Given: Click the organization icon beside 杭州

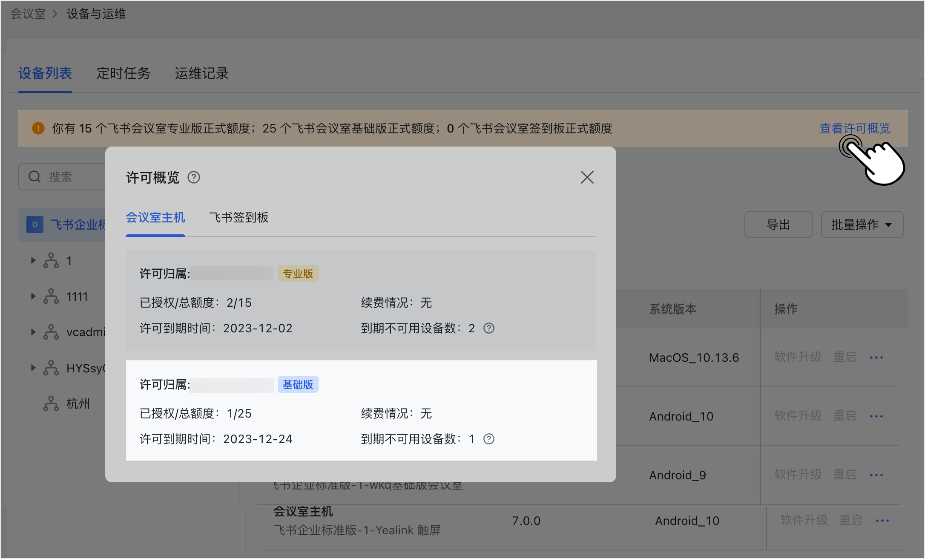Looking at the screenshot, I should point(51,403).
